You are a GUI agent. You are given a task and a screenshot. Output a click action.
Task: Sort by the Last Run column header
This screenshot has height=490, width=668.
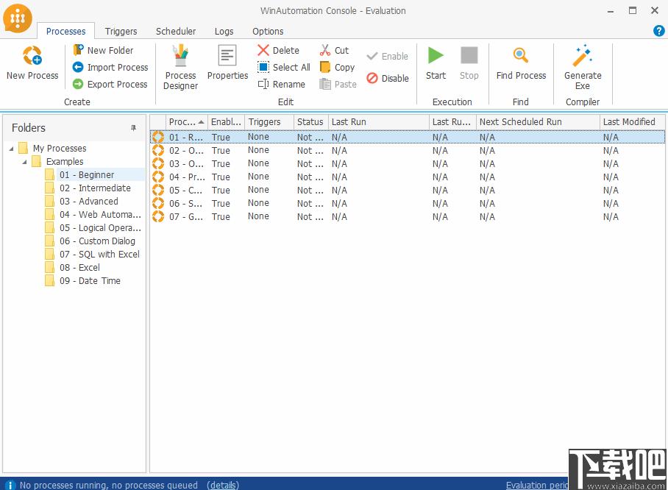point(379,122)
